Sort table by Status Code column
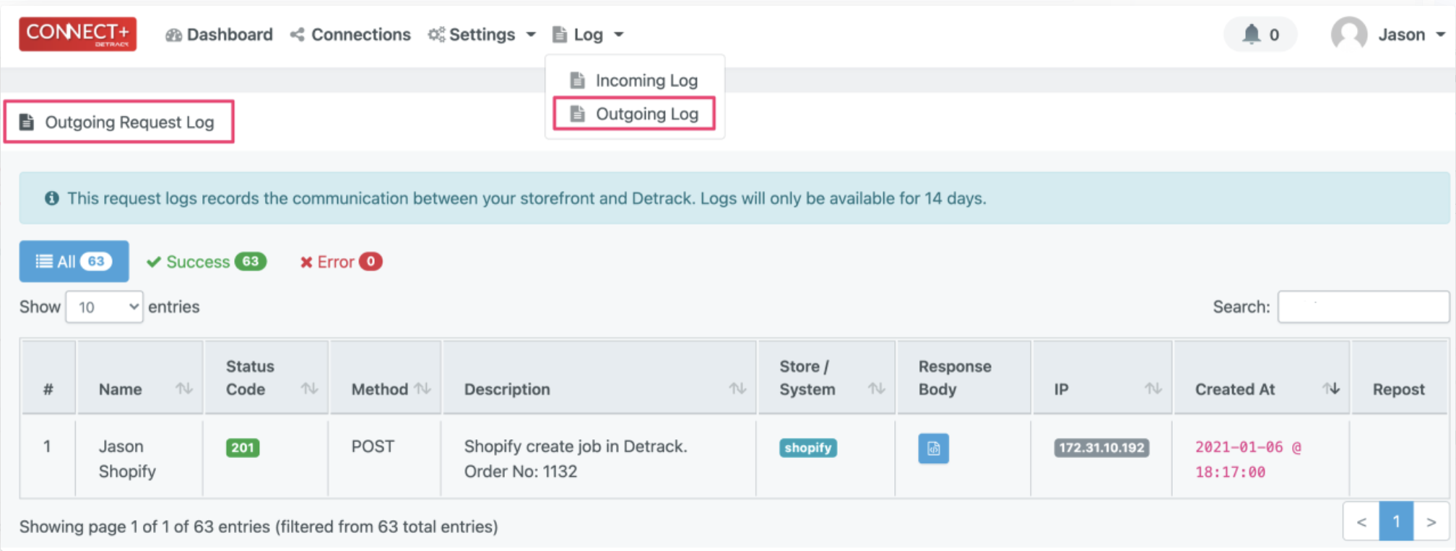 point(266,377)
